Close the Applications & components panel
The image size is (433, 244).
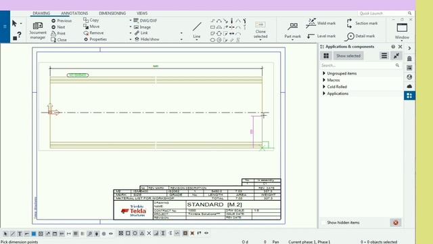tap(400, 47)
